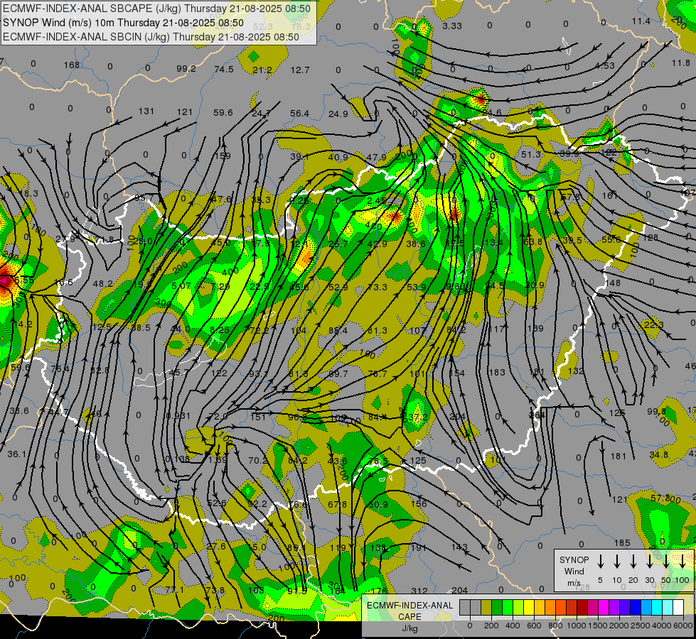
Task: Click the map value '24.9'
Action: (x=338, y=114)
